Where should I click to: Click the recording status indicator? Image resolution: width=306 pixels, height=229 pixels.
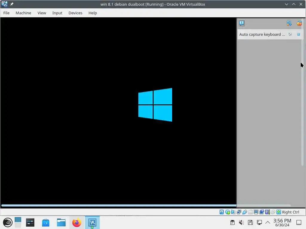click(x=261, y=212)
